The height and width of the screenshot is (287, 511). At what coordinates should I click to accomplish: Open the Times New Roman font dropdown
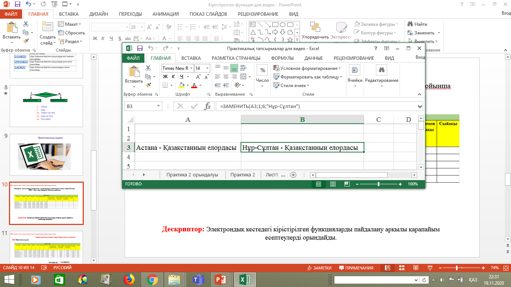(192, 68)
